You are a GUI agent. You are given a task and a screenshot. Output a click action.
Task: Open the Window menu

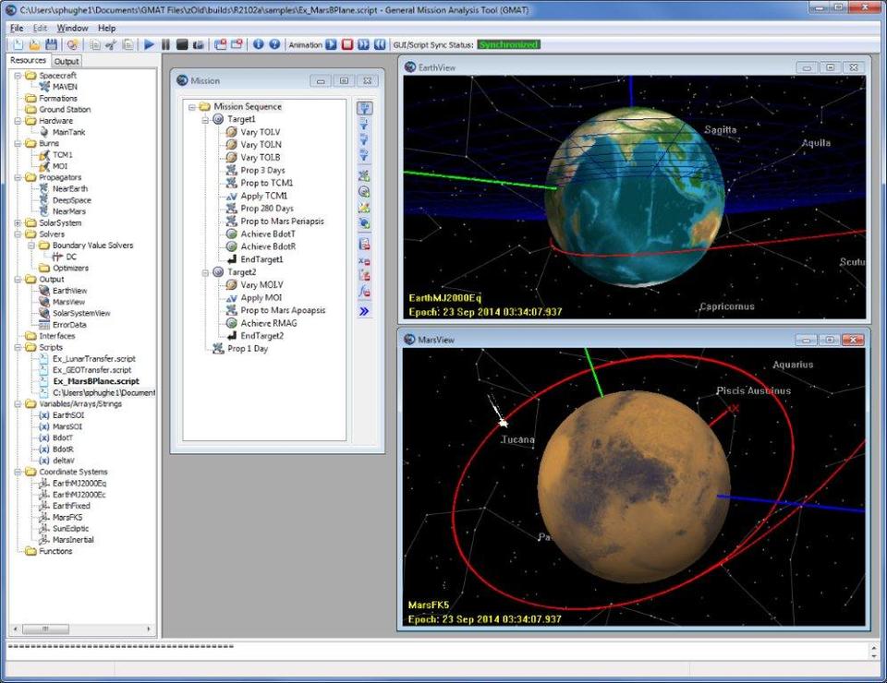click(x=72, y=28)
